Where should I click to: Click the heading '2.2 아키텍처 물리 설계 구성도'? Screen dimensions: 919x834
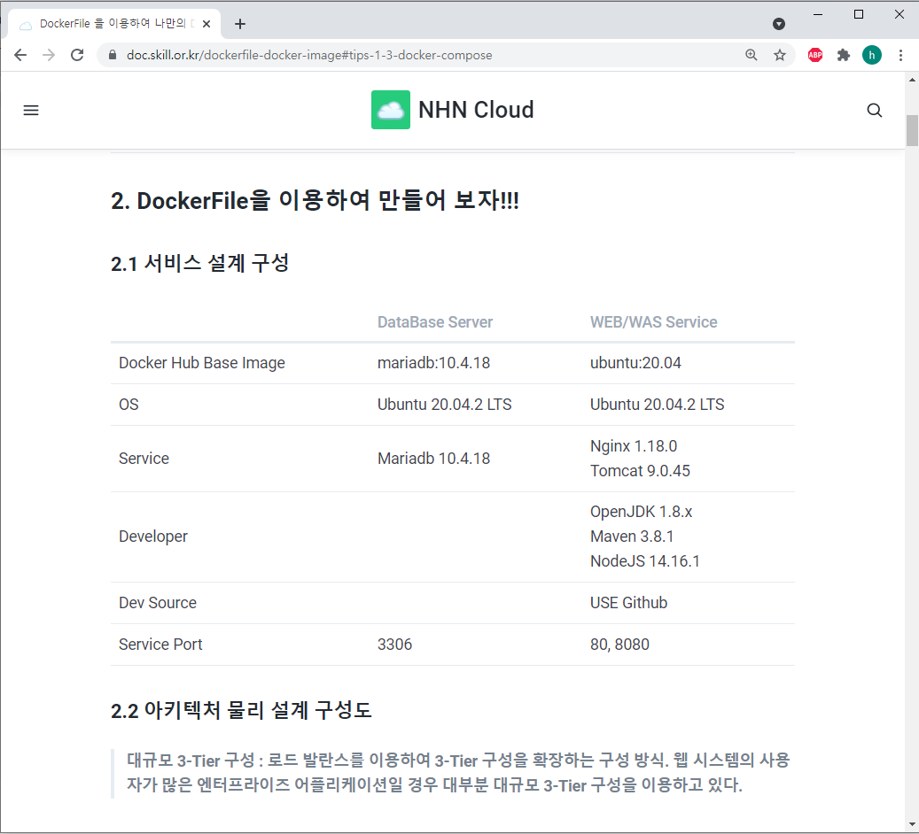point(241,710)
